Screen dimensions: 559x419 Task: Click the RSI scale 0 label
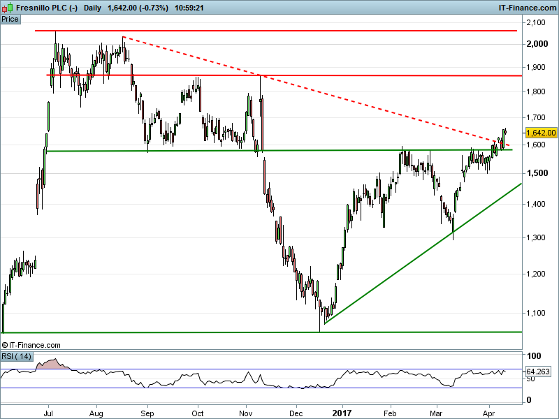pyautogui.click(x=529, y=400)
